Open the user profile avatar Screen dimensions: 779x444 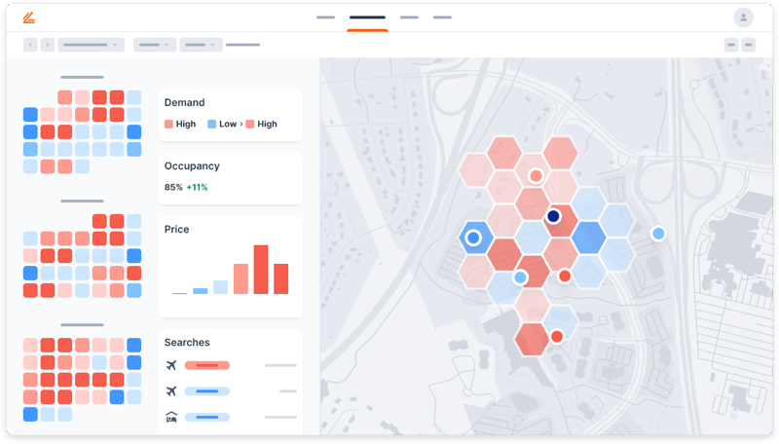743,18
